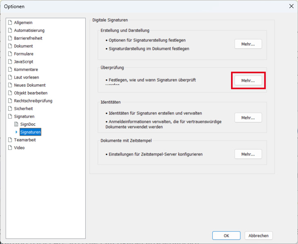Open Rechtschreibprüfung settings
The height and width of the screenshot is (244, 298).
pyautogui.click(x=33, y=101)
